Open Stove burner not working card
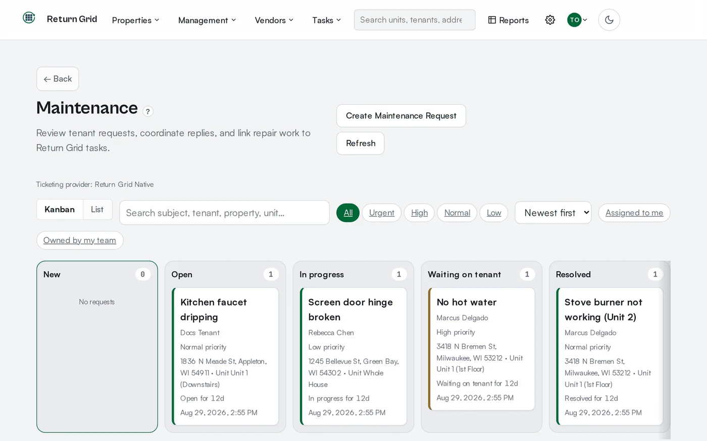Image resolution: width=707 pixels, height=441 pixels. tap(610, 356)
